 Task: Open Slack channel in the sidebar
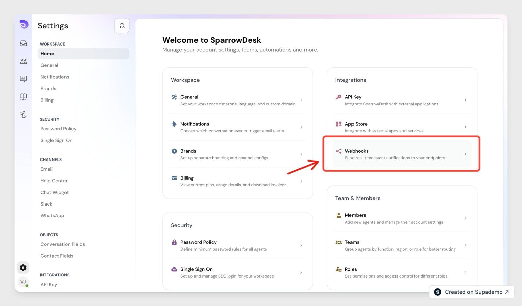[46, 204]
